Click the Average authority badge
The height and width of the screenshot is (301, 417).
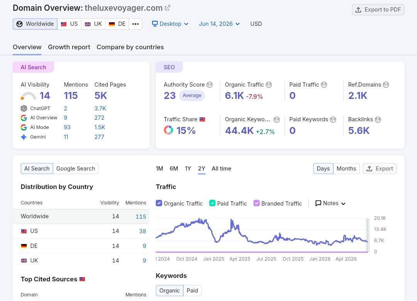pyautogui.click(x=192, y=95)
